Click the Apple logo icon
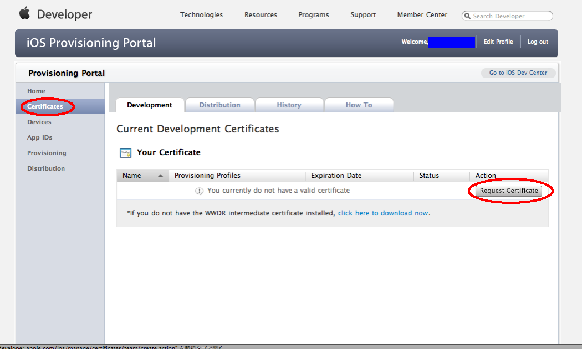This screenshot has height=349, width=582. coord(24,13)
